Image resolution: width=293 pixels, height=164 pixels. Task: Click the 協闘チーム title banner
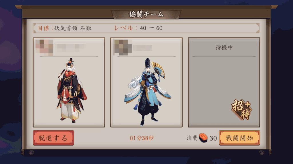point(146,14)
